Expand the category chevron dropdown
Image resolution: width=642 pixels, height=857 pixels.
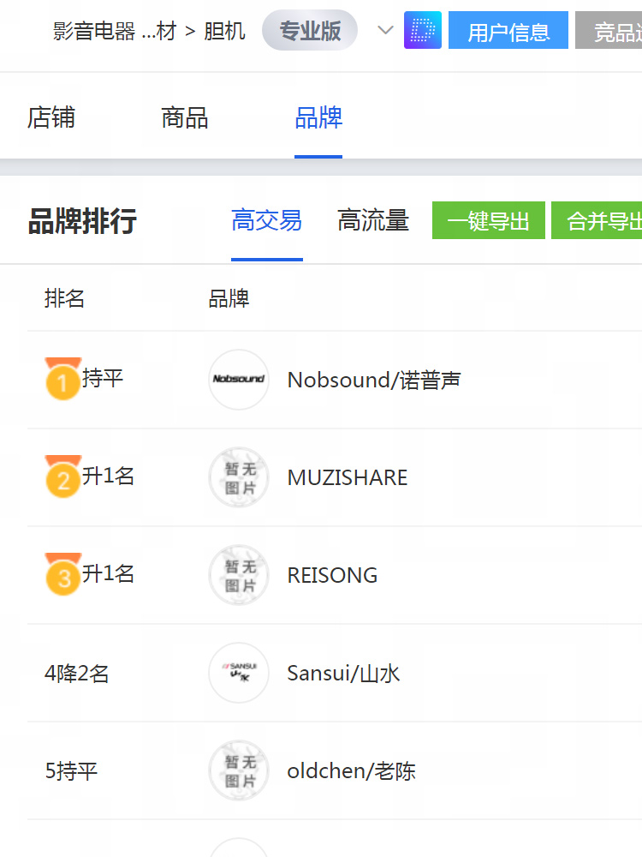(385, 30)
